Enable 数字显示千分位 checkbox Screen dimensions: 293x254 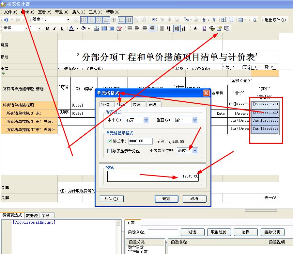(x=109, y=151)
